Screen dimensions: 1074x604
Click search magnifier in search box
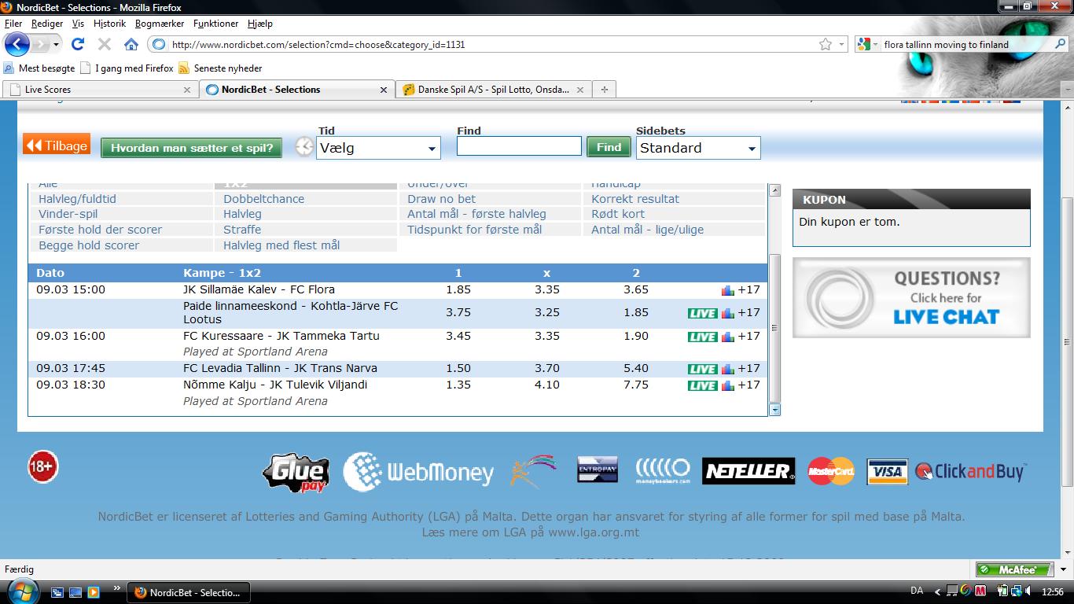pos(1060,44)
